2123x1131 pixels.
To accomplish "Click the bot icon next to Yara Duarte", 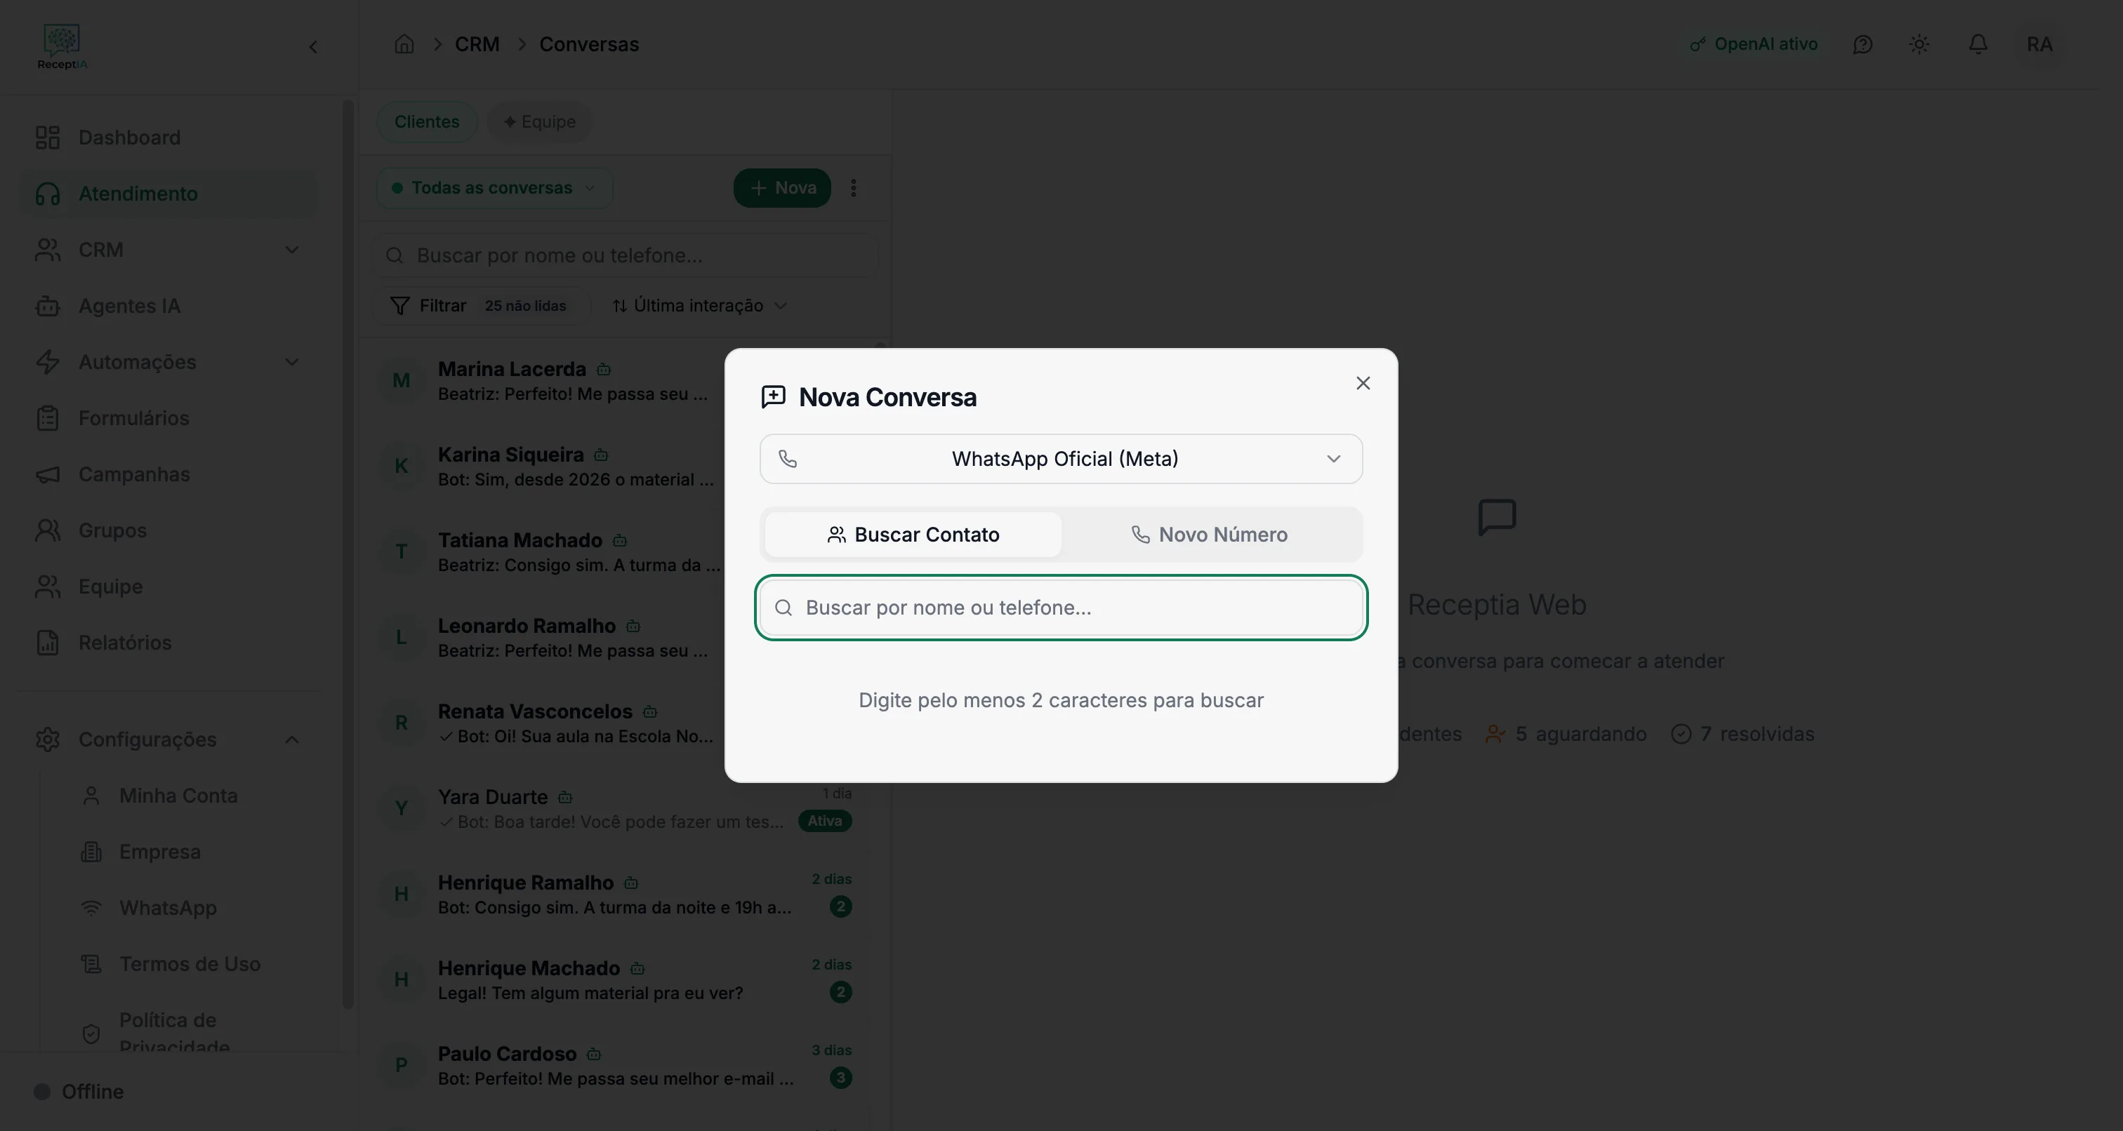I will (x=564, y=798).
